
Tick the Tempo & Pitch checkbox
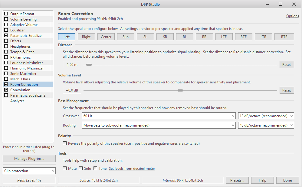tap(6, 52)
